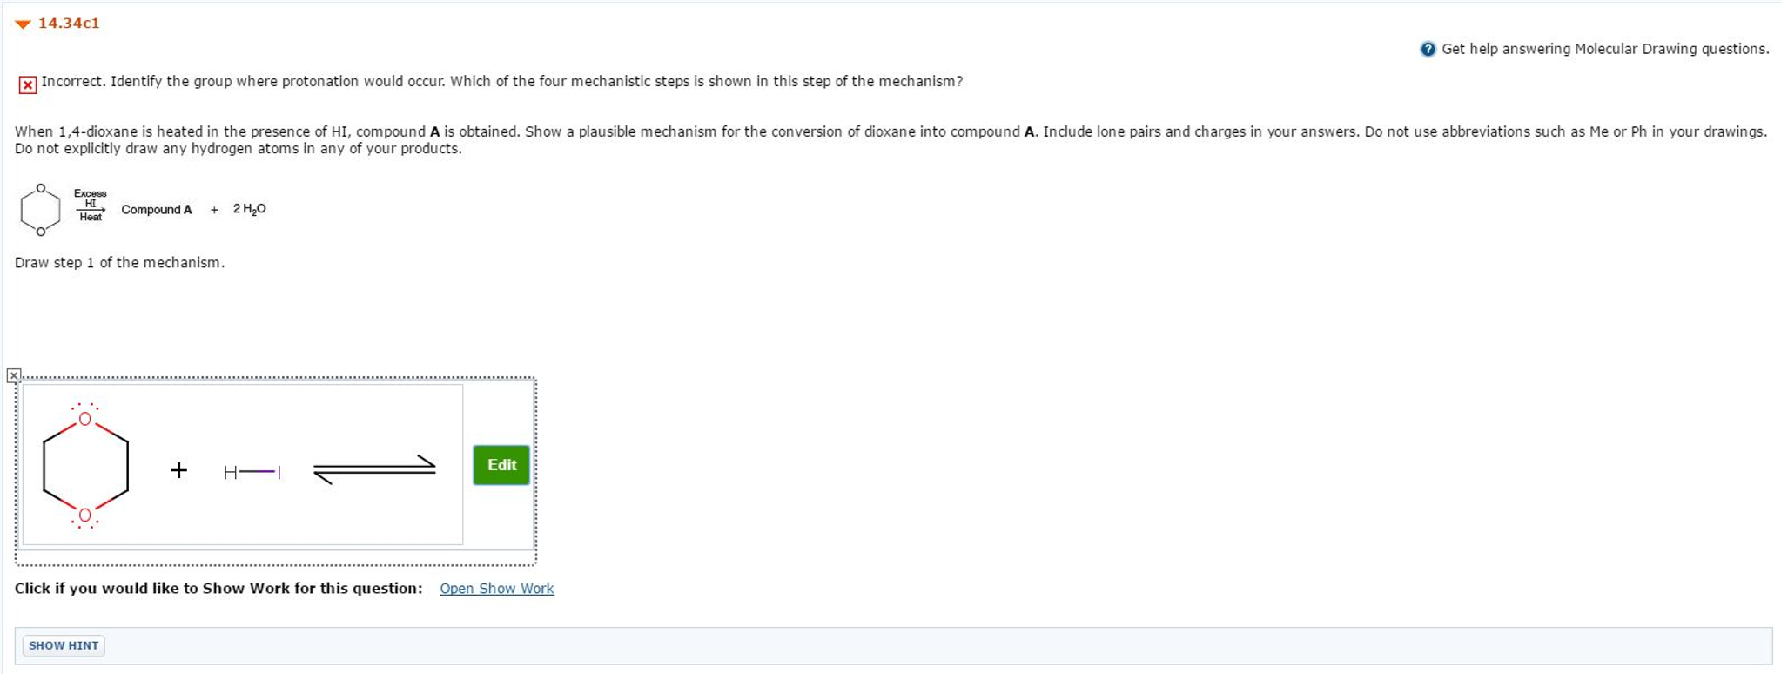Collapse question 14.34c1 with orange triangle
This screenshot has width=1781, height=674.
tap(23, 24)
